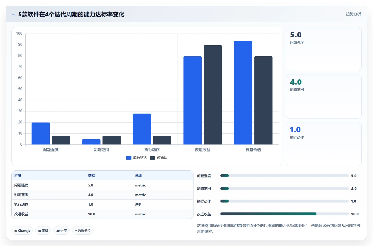
Task: Click the 问题强度 progress bar
Action: tap(284, 176)
